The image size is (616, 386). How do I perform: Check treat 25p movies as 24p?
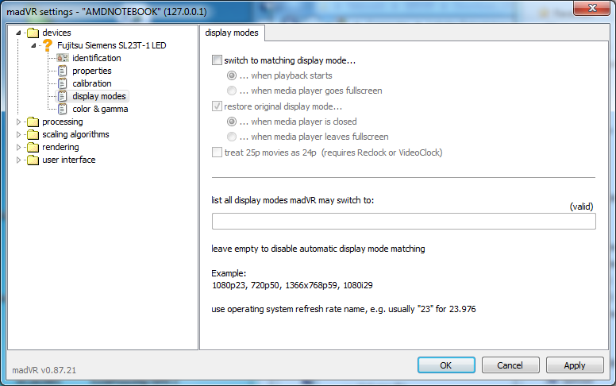point(217,152)
